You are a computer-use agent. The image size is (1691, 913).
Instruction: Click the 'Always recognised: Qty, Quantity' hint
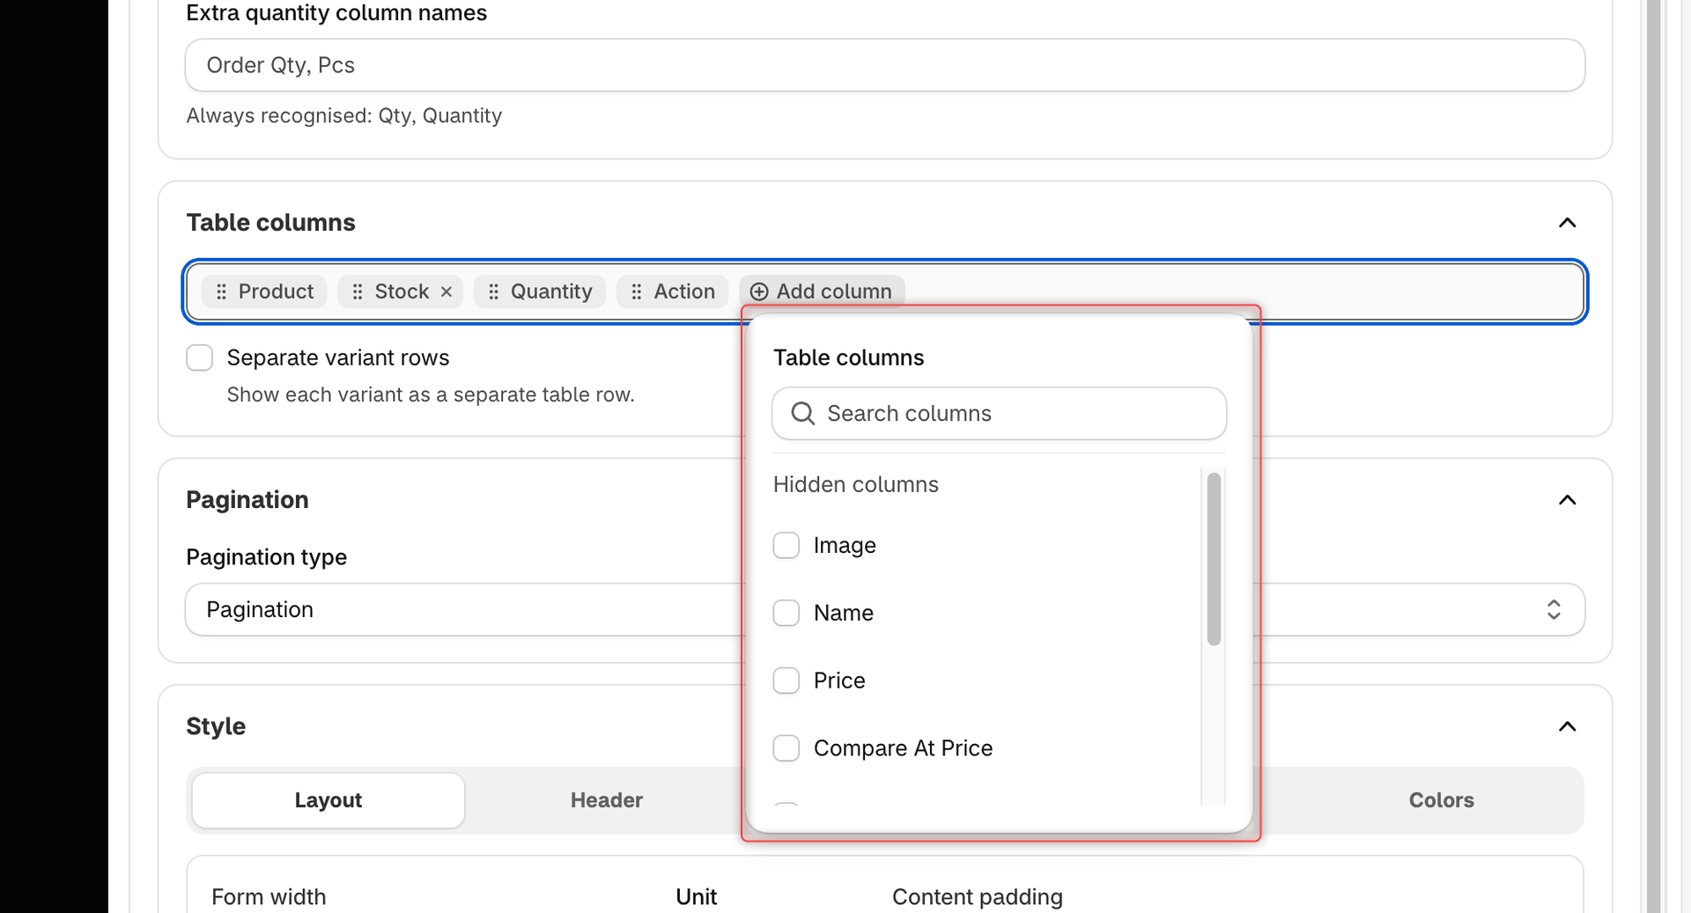tap(343, 115)
